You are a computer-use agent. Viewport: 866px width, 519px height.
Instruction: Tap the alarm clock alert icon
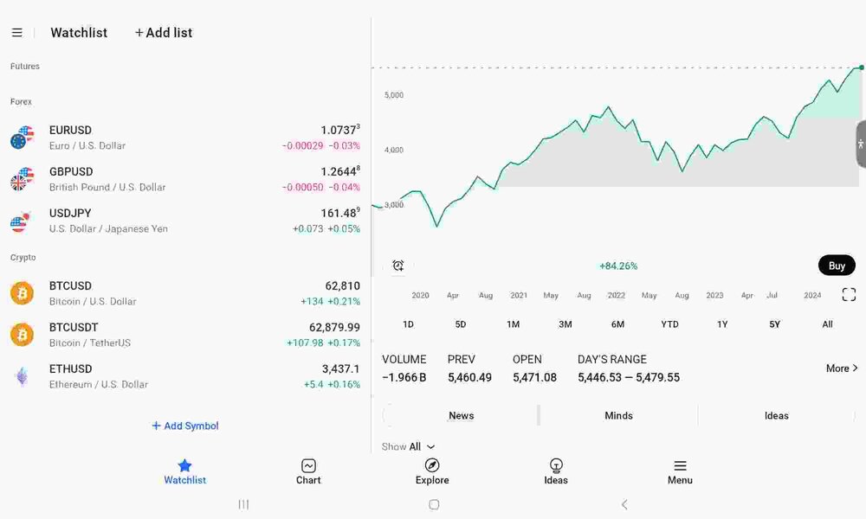pos(397,266)
